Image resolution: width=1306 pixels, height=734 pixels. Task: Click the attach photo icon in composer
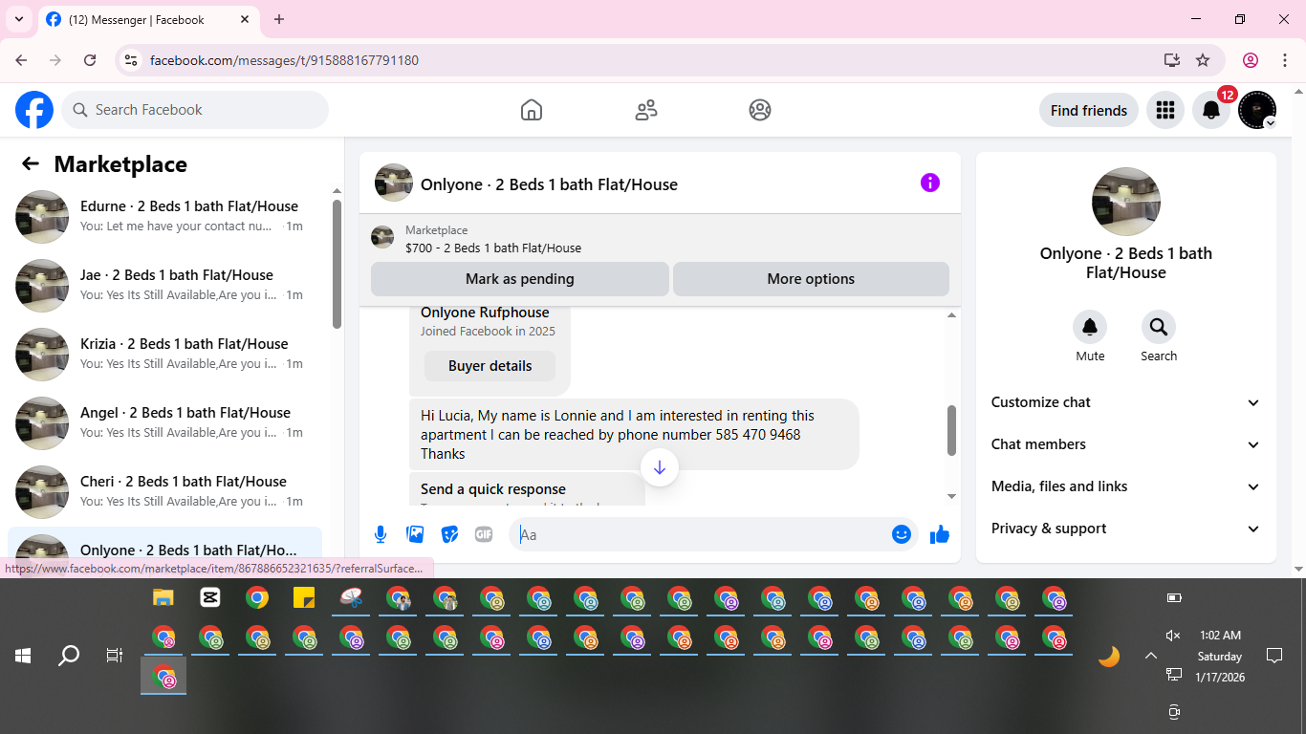[415, 534]
